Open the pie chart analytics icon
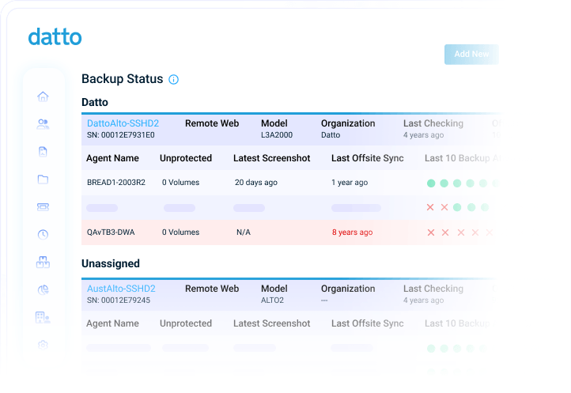The height and width of the screenshot is (393, 571). [43, 289]
